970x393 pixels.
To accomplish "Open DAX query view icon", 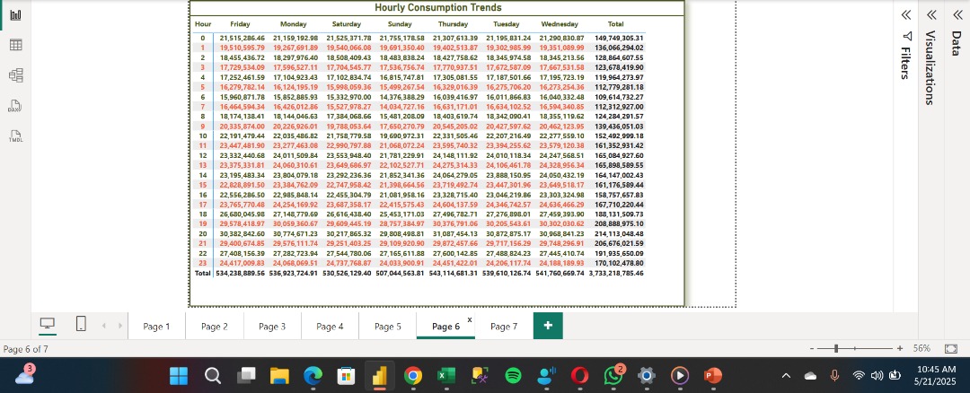I will coord(15,106).
